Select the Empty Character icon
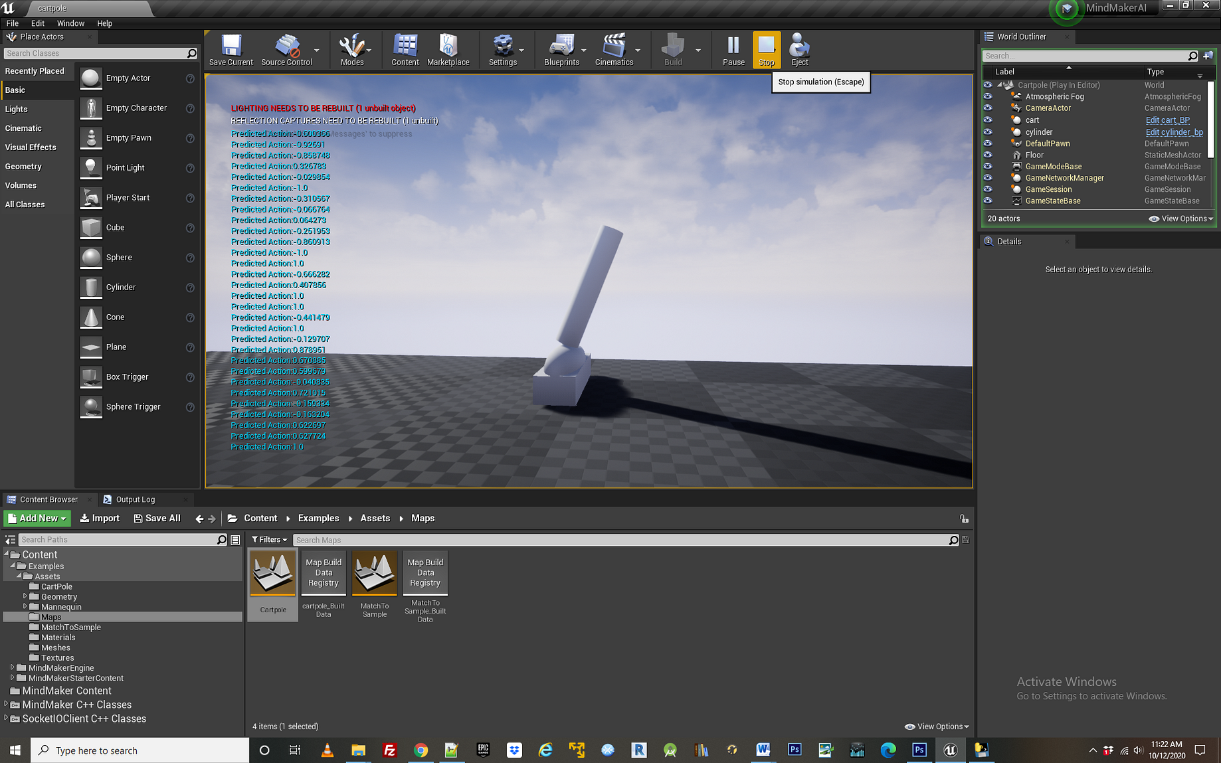Image resolution: width=1221 pixels, height=763 pixels. pyautogui.click(x=91, y=108)
